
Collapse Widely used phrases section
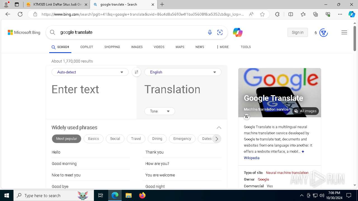tap(219, 128)
